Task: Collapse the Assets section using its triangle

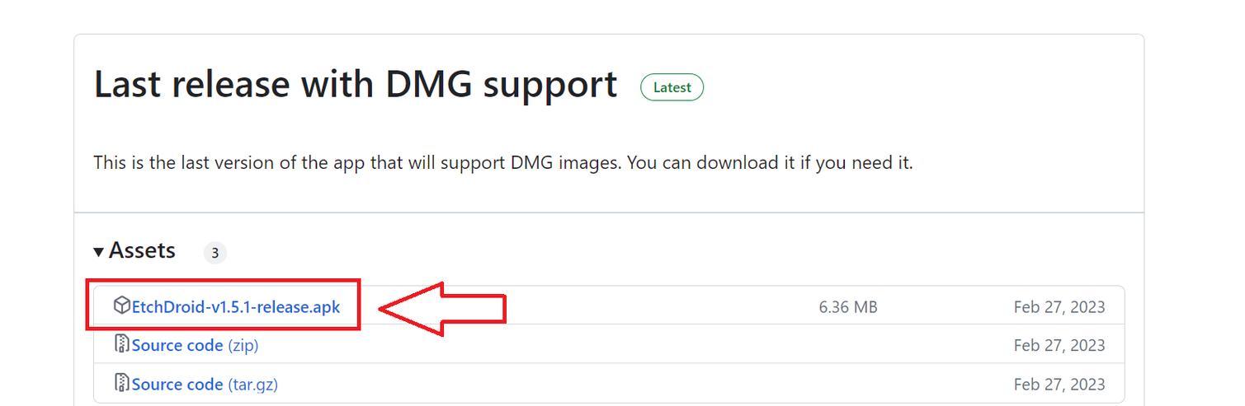Action: click(99, 251)
